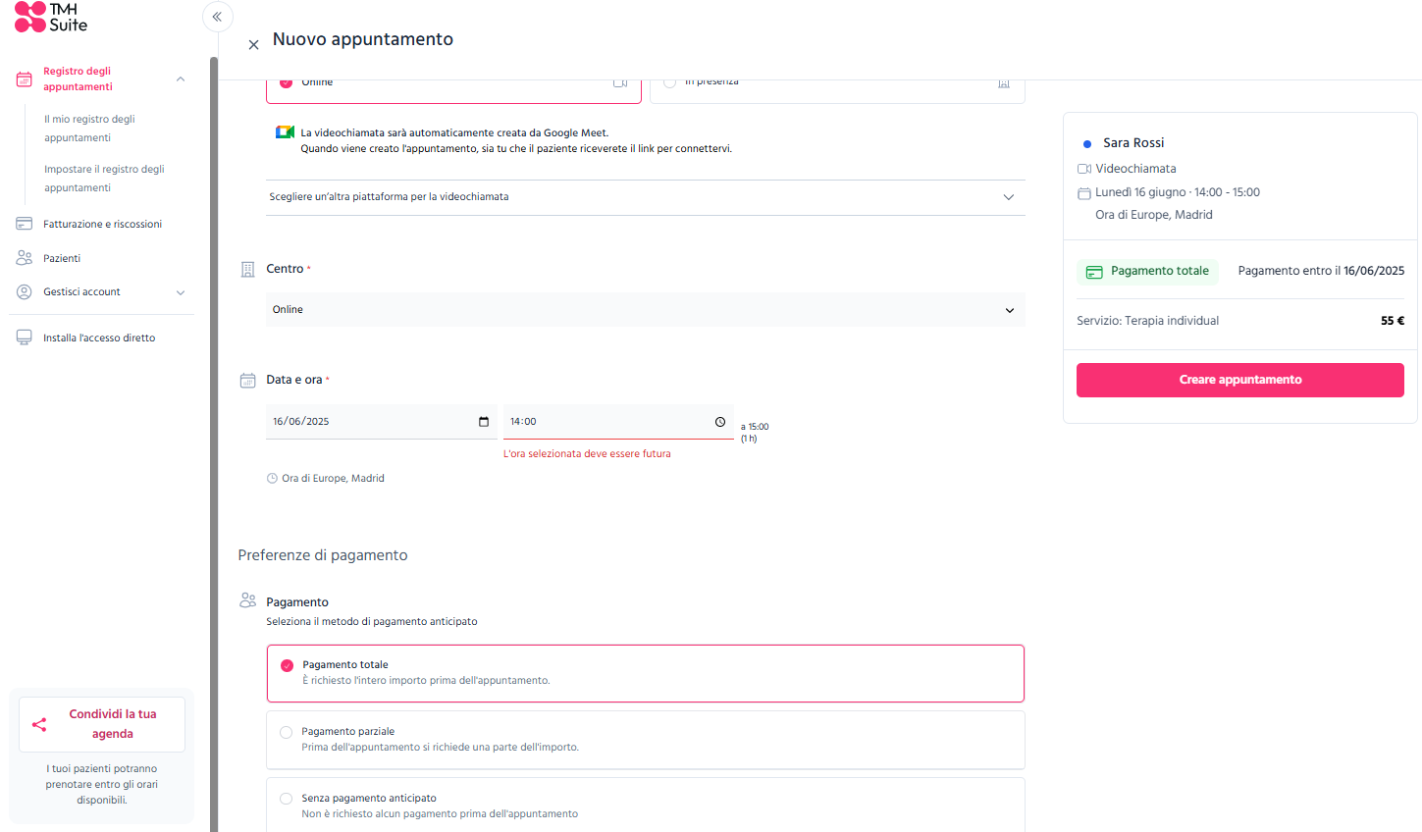Click the TMH Suite logo

click(x=51, y=17)
